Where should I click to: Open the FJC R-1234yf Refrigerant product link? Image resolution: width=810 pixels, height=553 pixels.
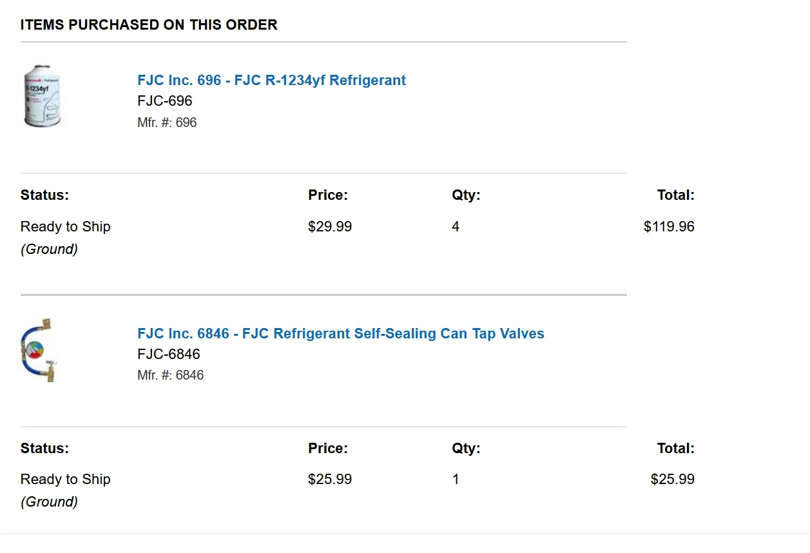click(x=271, y=81)
